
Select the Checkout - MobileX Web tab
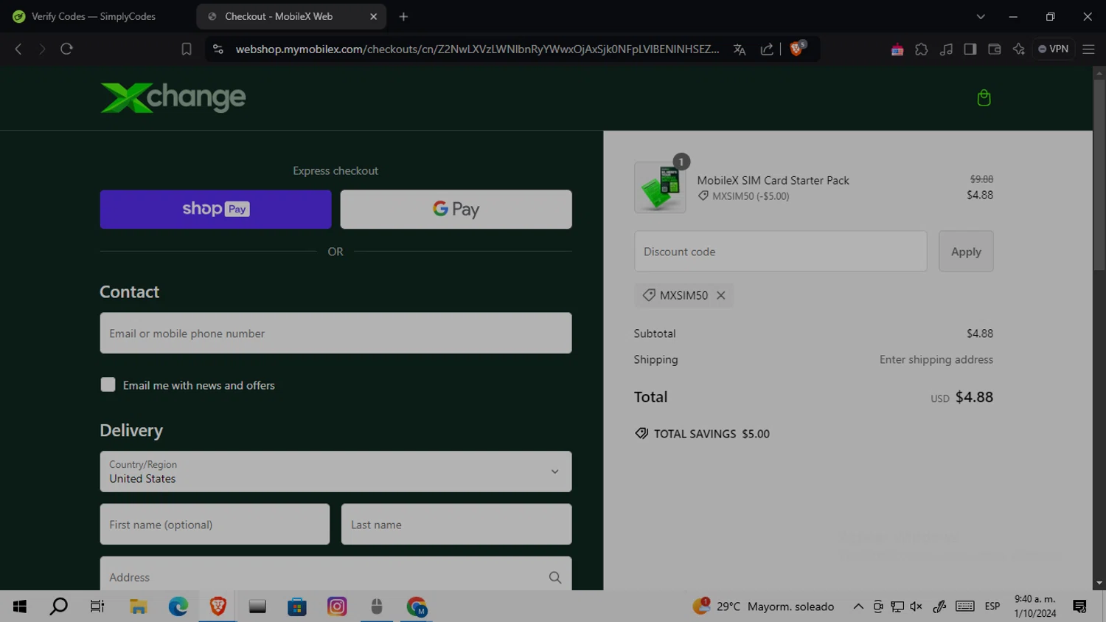pos(291,16)
